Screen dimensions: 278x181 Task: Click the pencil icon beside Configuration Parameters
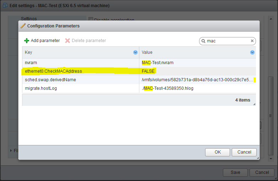click(23, 26)
